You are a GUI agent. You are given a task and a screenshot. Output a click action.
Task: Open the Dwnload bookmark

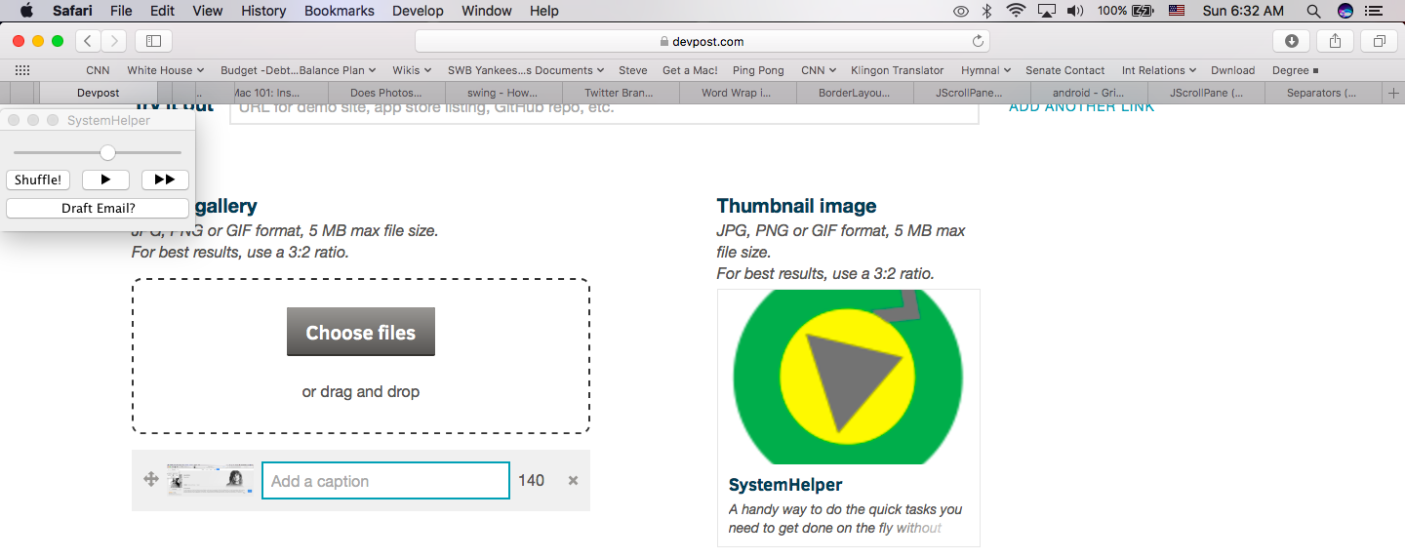pos(1233,70)
